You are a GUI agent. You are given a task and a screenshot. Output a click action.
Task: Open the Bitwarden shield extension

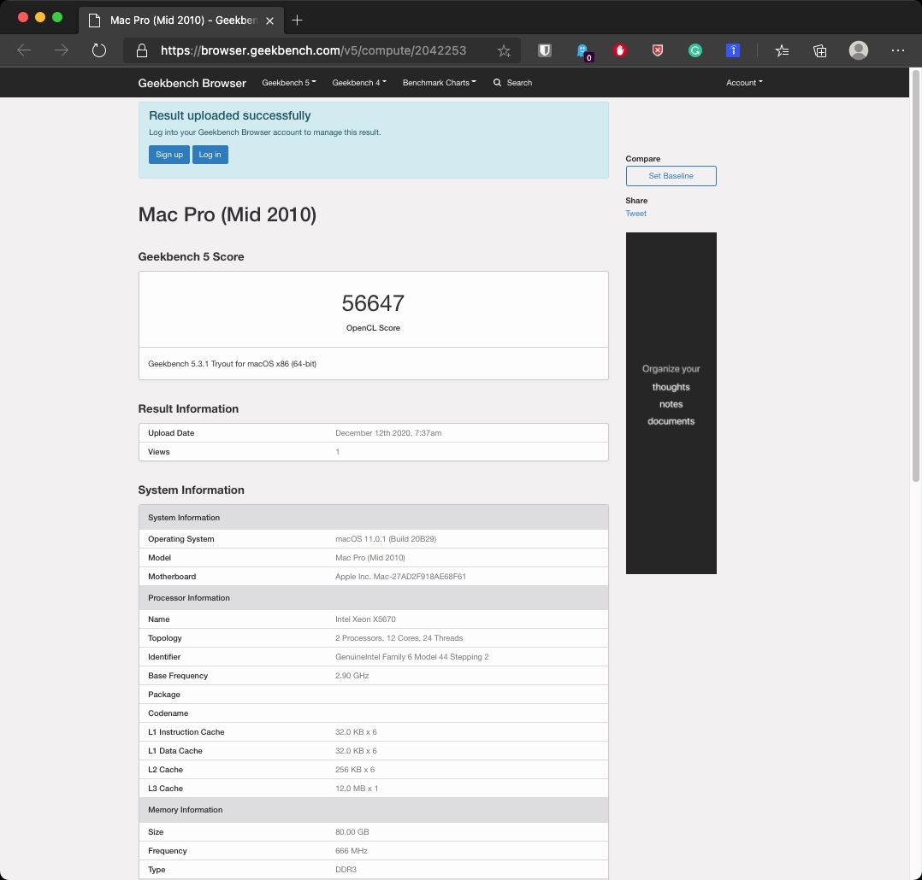(545, 50)
